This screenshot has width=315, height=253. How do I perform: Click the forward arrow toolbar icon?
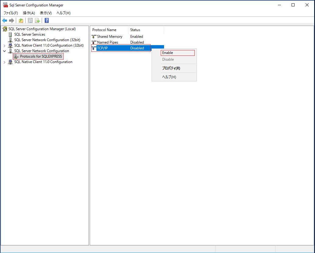[x=12, y=20]
